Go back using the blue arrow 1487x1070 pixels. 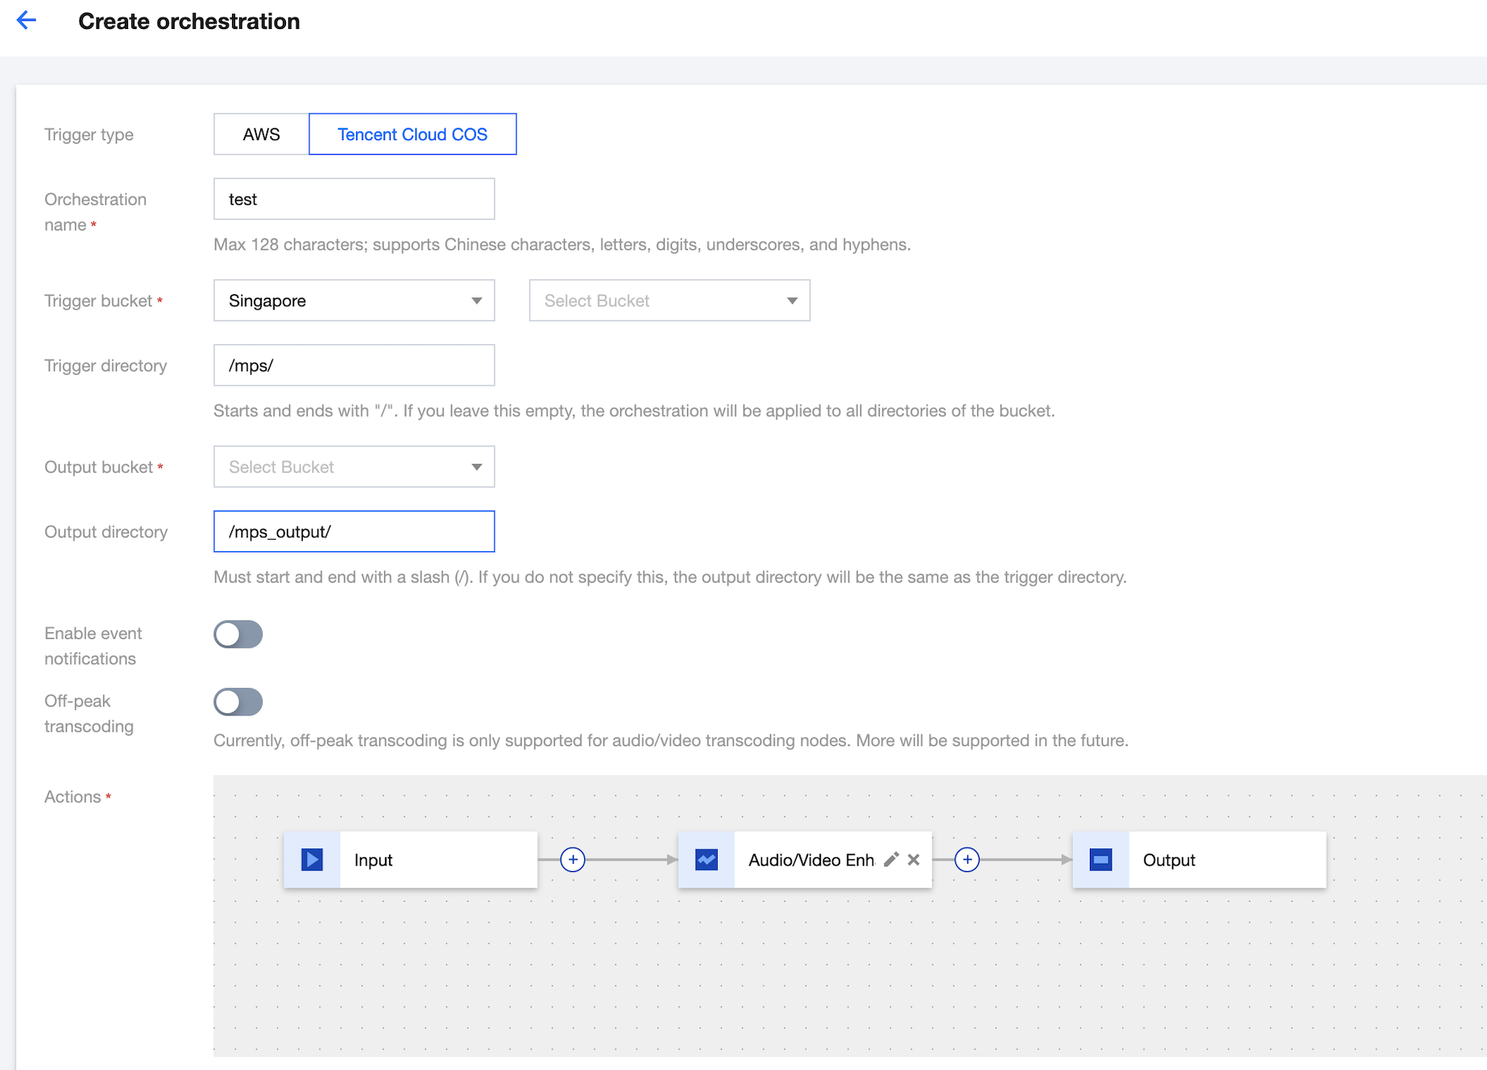click(27, 20)
